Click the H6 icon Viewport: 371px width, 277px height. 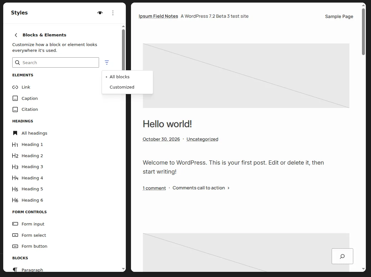[x=15, y=200]
